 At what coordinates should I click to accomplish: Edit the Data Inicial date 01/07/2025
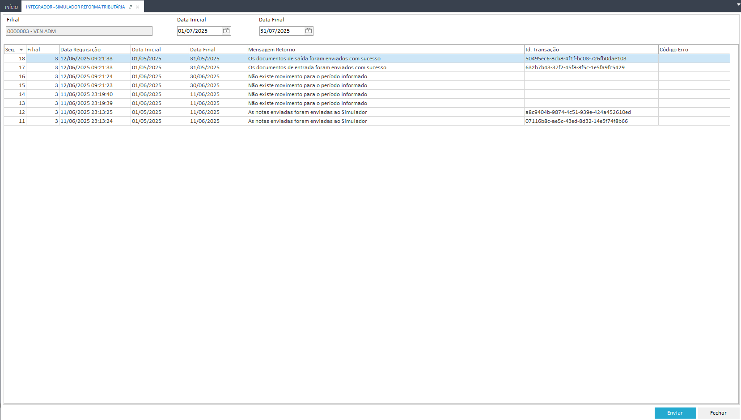pos(199,31)
